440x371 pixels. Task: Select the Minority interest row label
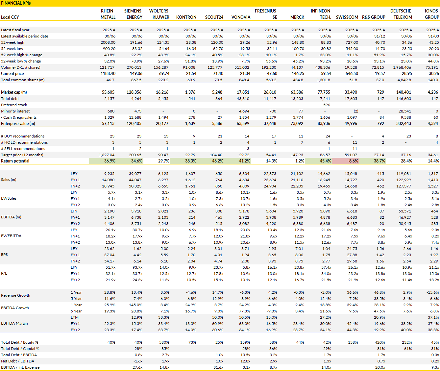point(15,111)
